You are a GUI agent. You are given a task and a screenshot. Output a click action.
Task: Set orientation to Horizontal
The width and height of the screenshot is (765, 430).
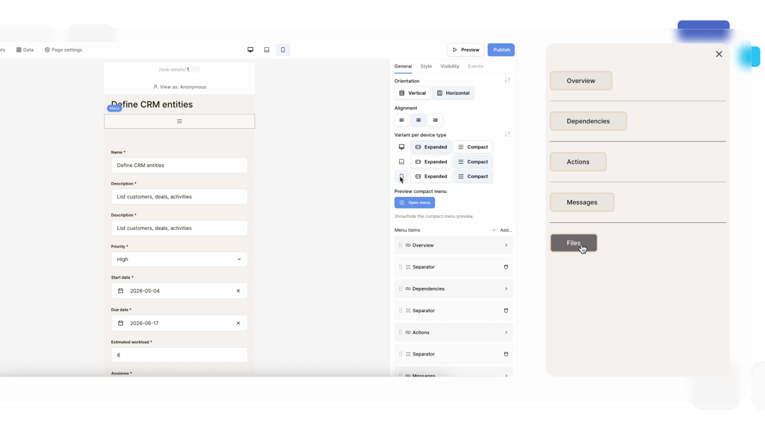(x=453, y=93)
